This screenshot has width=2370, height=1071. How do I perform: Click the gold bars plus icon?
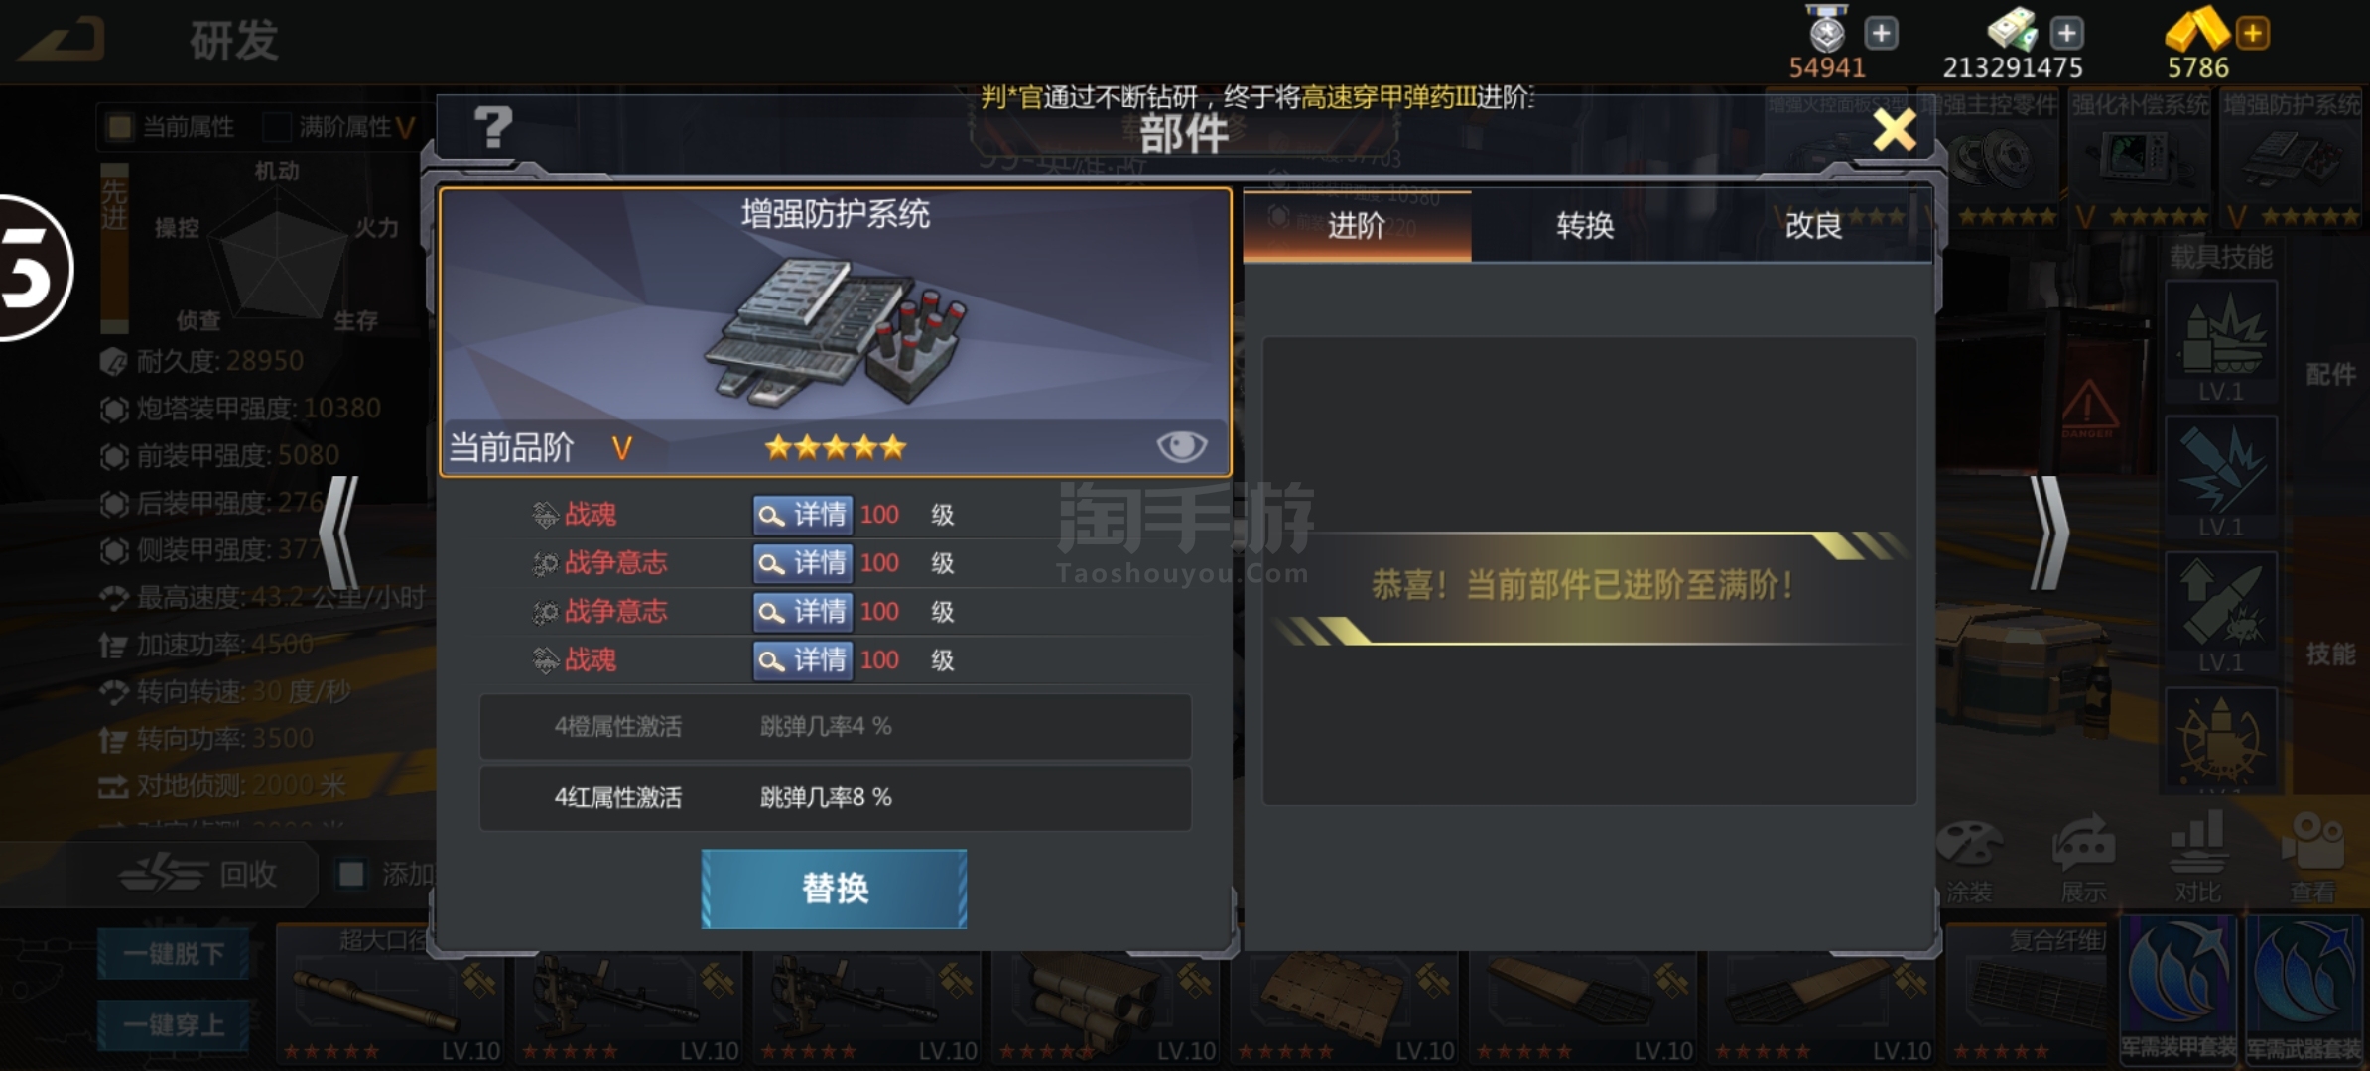(2253, 33)
